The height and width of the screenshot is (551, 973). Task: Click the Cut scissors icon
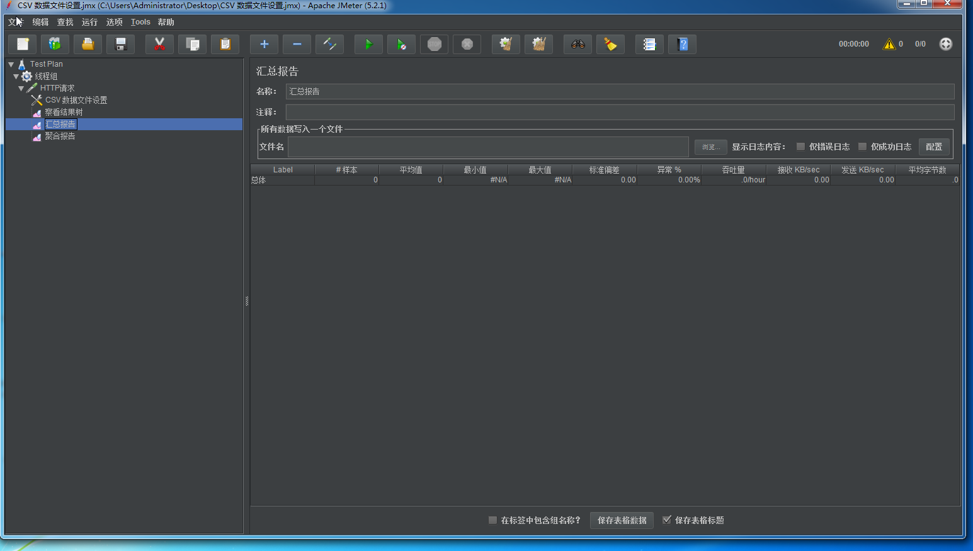(x=159, y=44)
